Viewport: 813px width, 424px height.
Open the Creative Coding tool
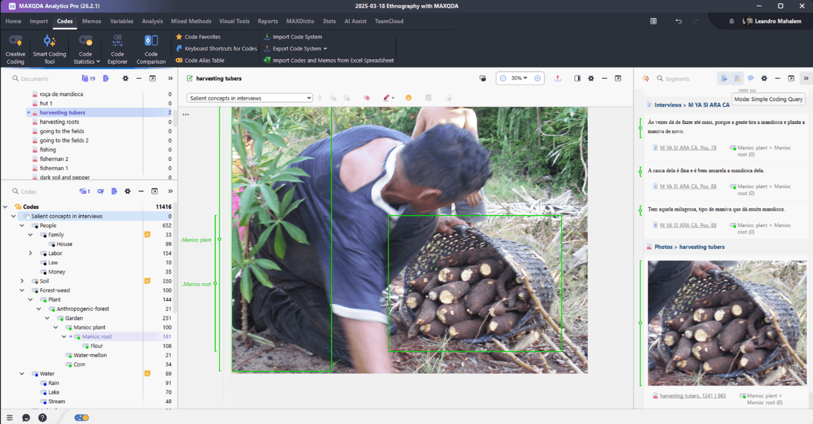coord(15,49)
